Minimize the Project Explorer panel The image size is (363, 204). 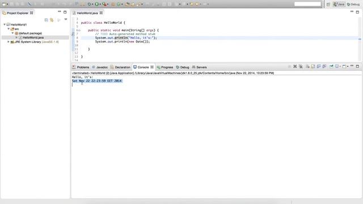pos(60,11)
